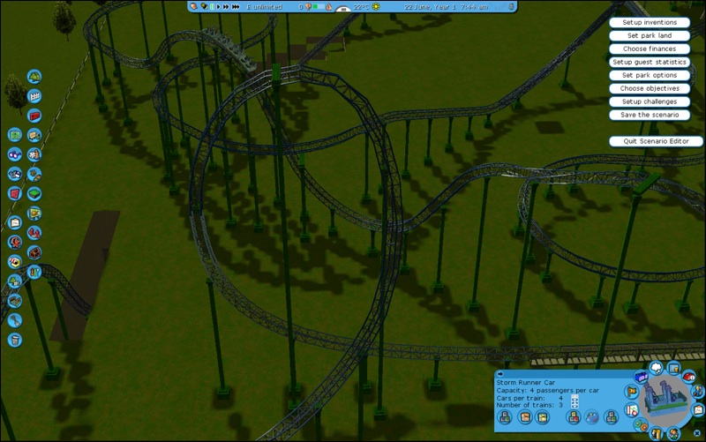
Task: Open the red car info tab
Action: click(x=689, y=377)
